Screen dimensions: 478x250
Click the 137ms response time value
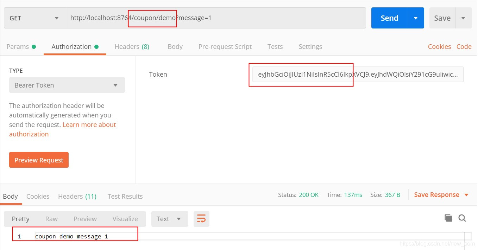[353, 195]
